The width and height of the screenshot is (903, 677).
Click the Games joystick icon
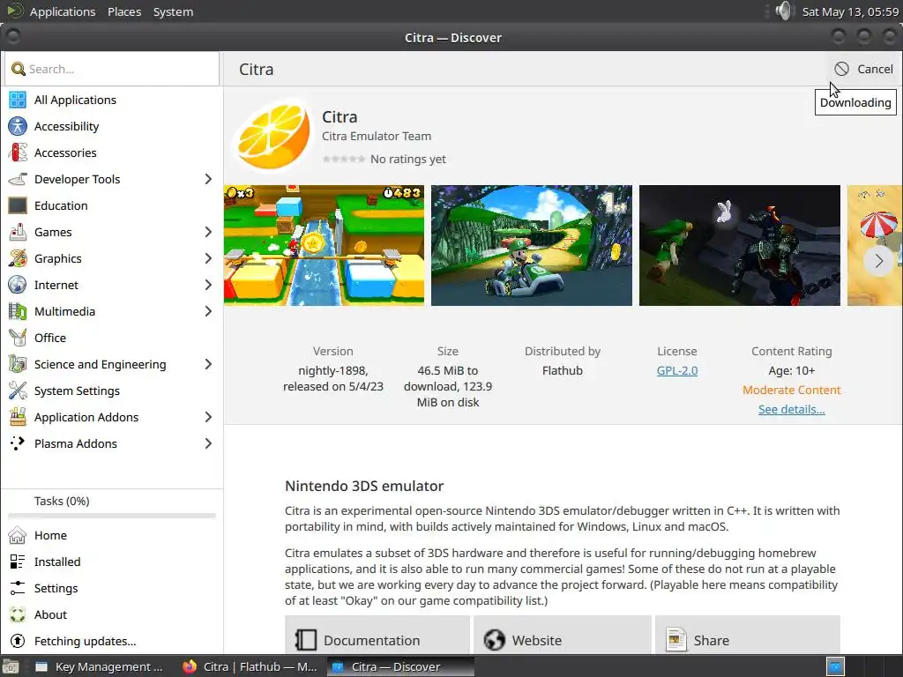click(x=18, y=232)
